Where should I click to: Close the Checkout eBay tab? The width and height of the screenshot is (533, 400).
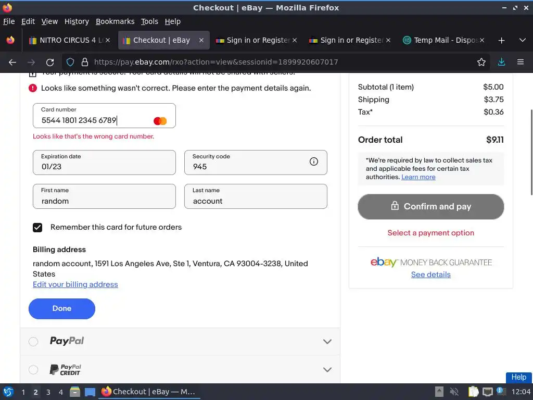201,40
